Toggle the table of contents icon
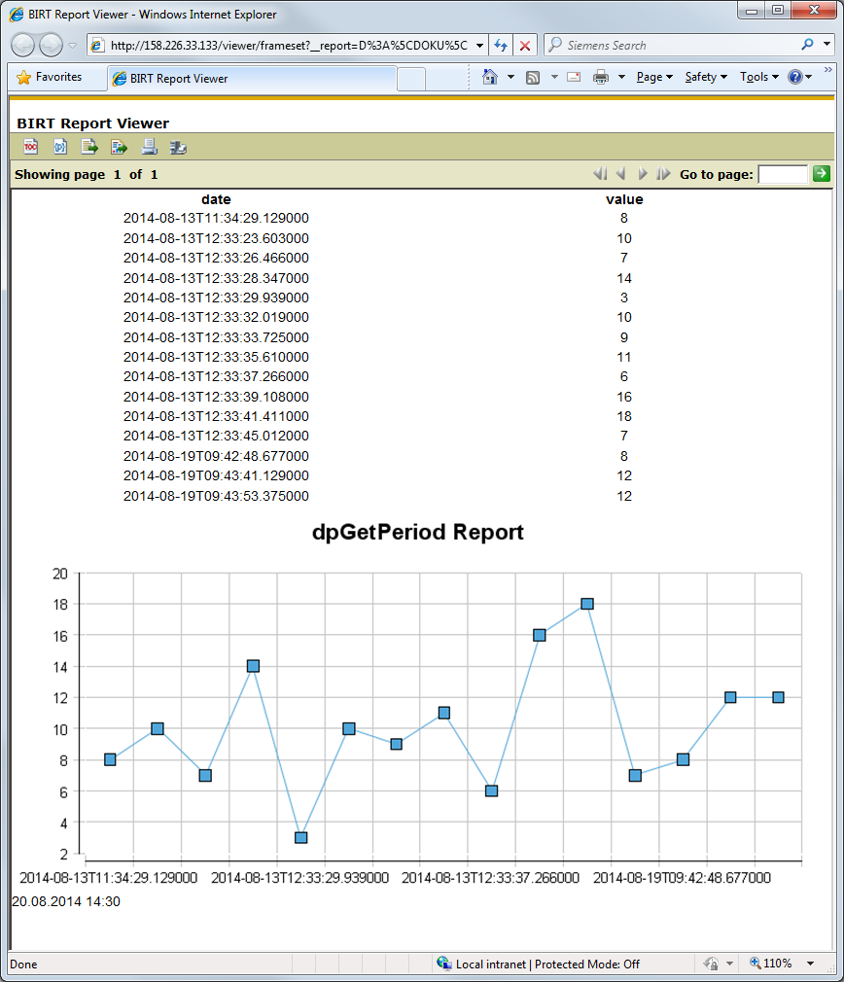Screen dimensions: 844x982 pos(30,147)
